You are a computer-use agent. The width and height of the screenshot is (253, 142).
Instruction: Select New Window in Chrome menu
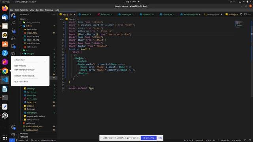click(x=20, y=66)
